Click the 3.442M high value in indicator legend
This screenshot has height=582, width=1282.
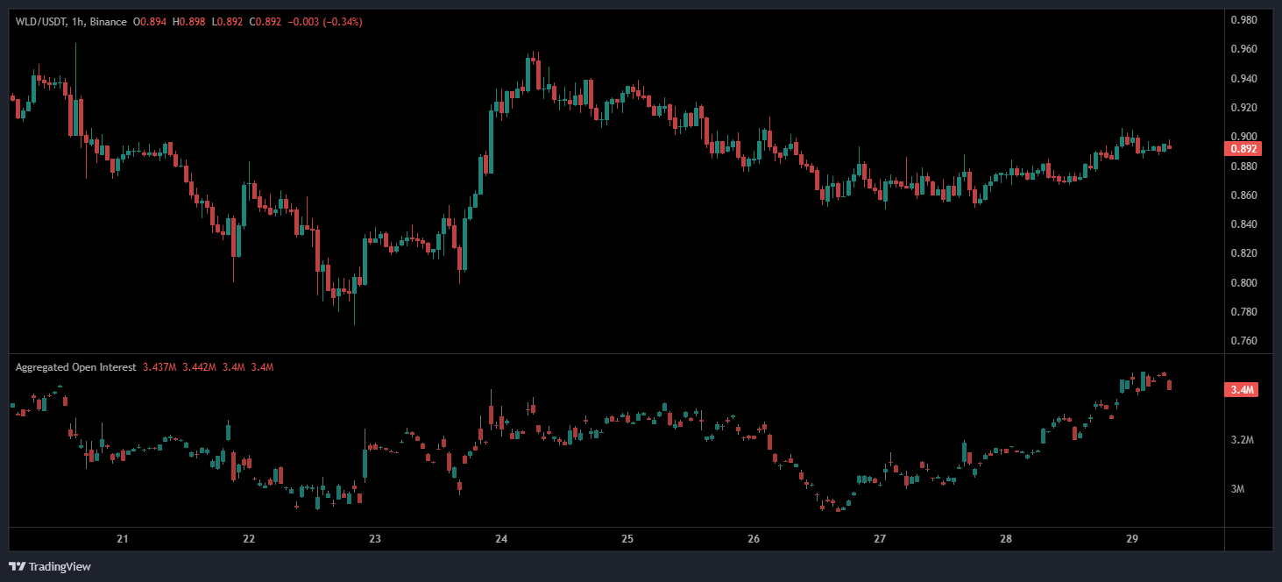point(197,367)
